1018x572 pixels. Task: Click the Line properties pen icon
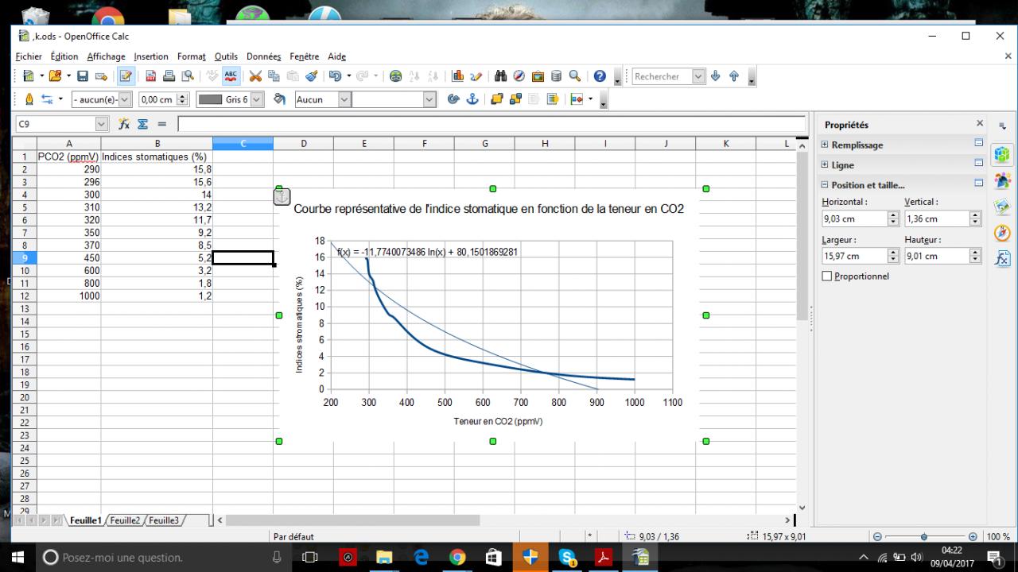pos(29,99)
